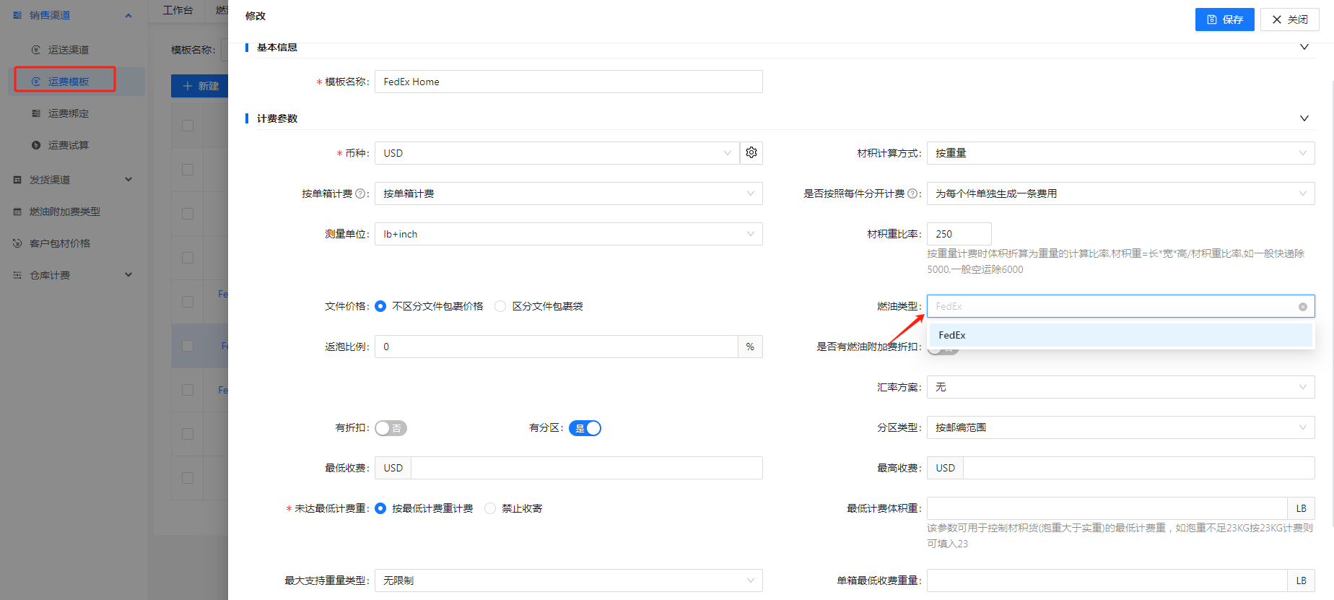The height and width of the screenshot is (600, 1334).
Task: Edit the 模板名称 field
Action: point(569,82)
